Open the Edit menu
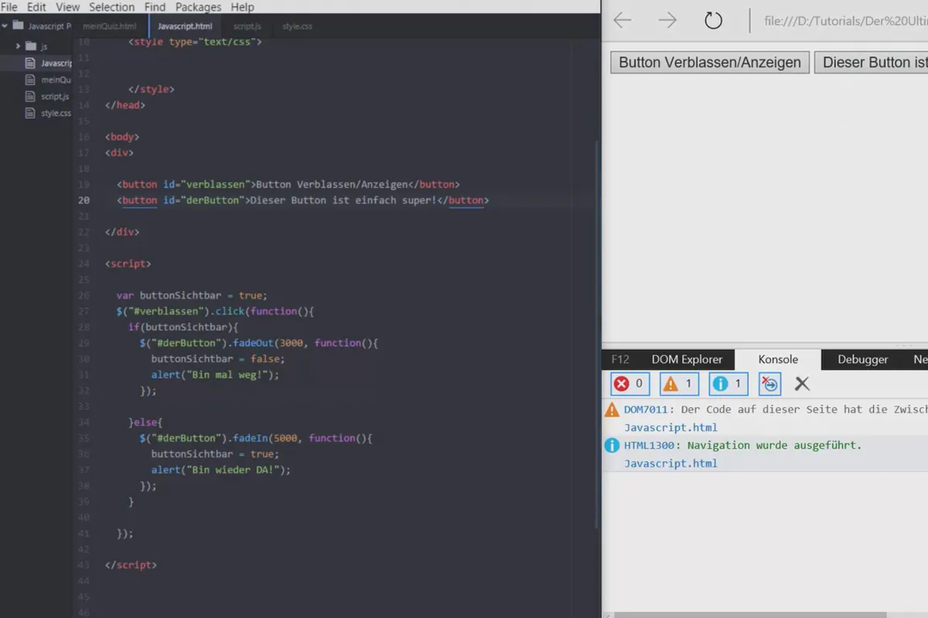 (x=36, y=7)
